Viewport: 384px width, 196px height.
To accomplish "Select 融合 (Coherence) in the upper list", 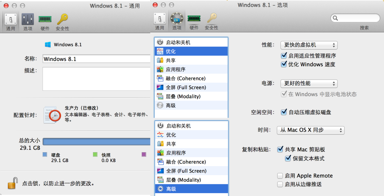I will point(191,78).
